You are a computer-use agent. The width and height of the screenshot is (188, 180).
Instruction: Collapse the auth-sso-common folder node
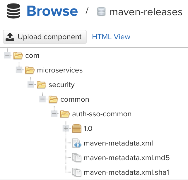coord(54,114)
